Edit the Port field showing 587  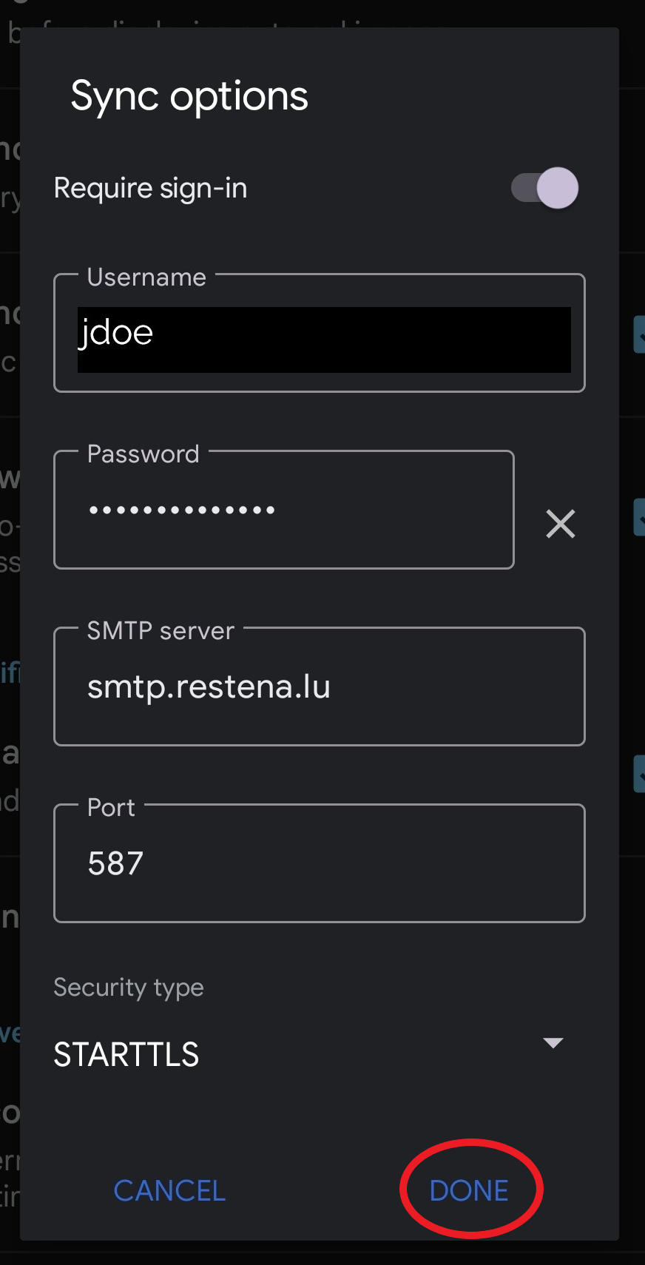(320, 863)
